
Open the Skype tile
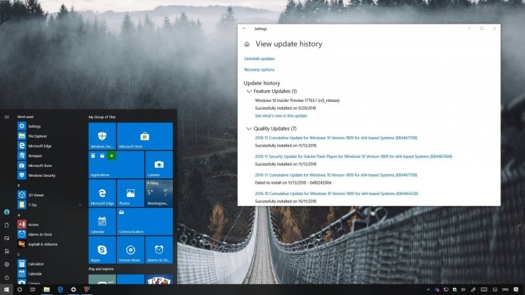[x=102, y=250]
